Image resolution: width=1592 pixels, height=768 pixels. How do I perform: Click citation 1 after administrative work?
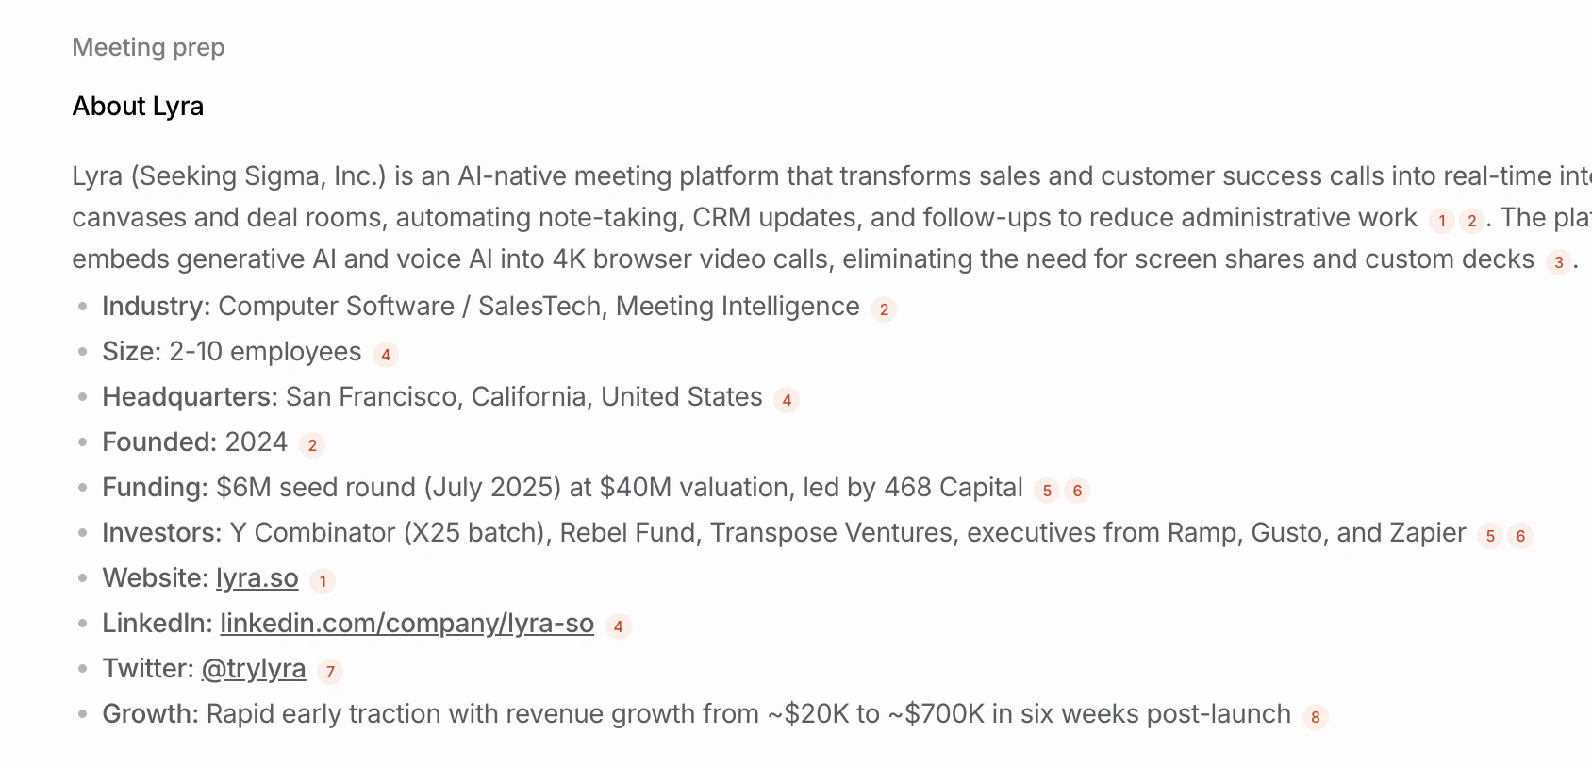[1442, 221]
